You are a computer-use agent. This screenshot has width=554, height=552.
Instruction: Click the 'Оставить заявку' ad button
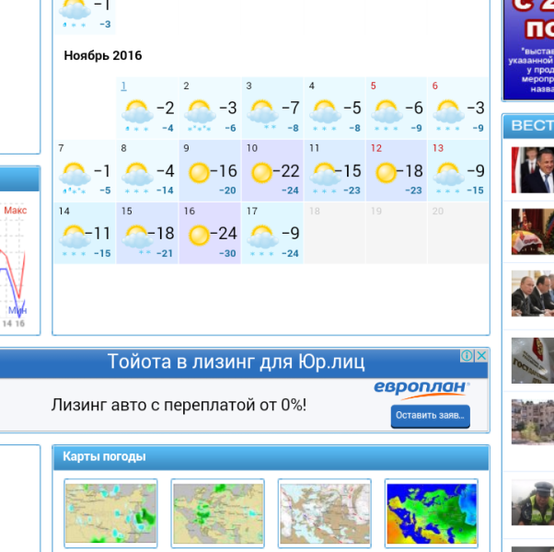430,417
